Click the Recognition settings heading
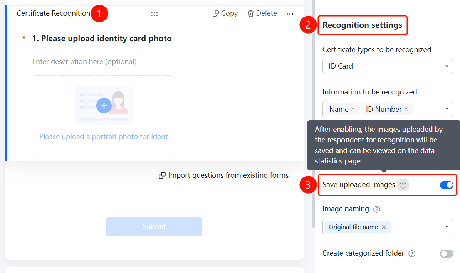Viewport: 460px width, 273px height. [x=362, y=25]
